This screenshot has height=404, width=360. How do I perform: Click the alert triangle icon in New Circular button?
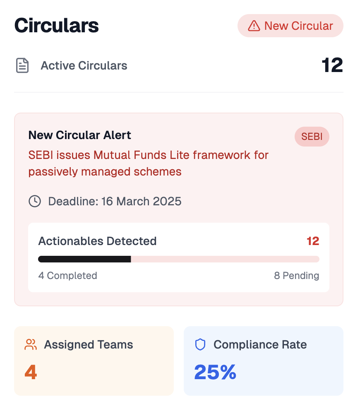click(254, 26)
